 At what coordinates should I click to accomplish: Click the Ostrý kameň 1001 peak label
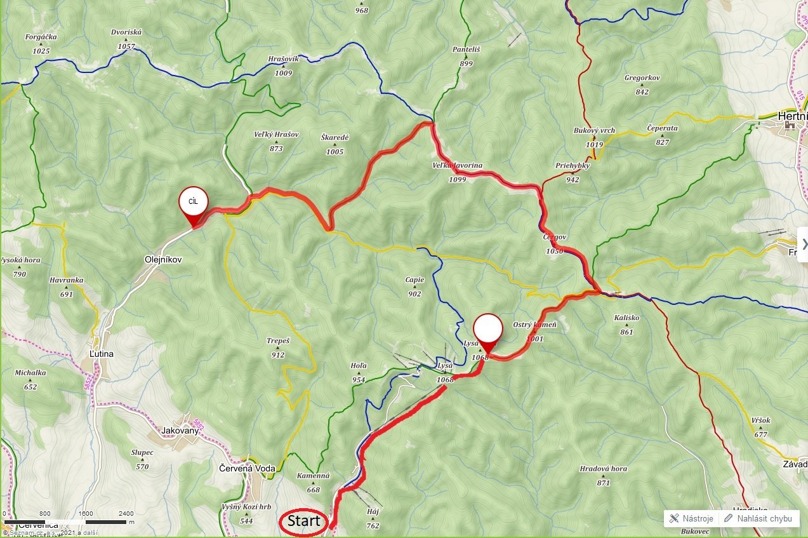coord(534,332)
